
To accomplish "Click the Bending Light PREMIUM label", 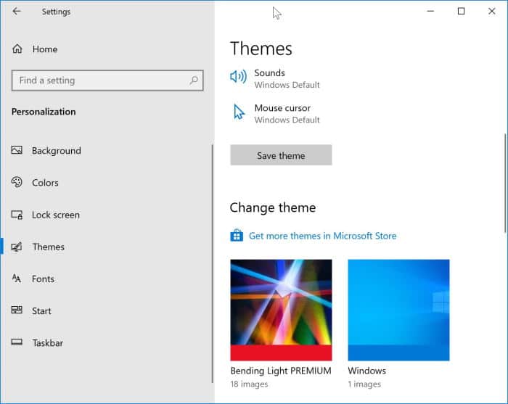I will pos(281,371).
